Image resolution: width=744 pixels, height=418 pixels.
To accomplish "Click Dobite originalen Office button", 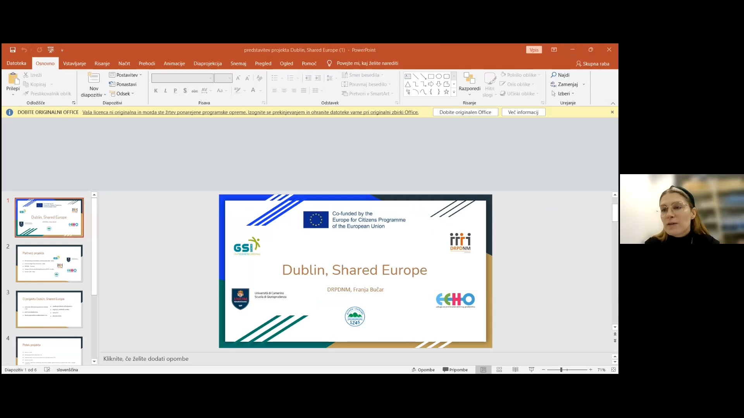I will point(465,112).
